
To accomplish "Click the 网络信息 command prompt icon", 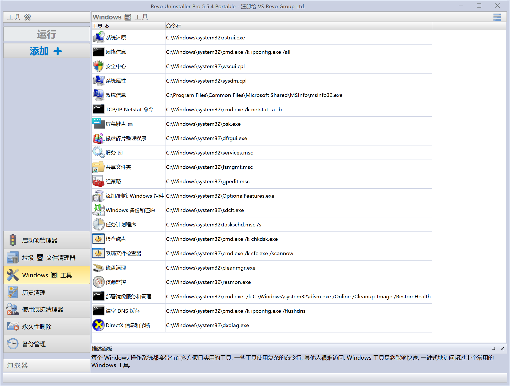I will [x=98, y=52].
